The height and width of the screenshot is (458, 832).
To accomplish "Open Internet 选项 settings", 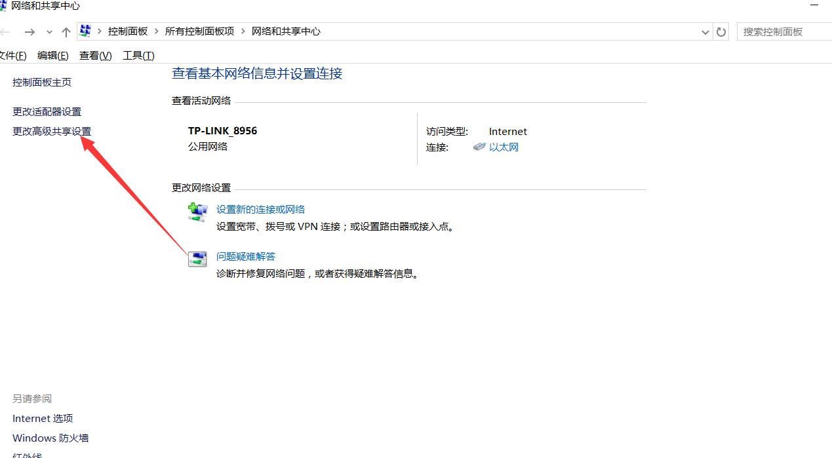I will 42,418.
